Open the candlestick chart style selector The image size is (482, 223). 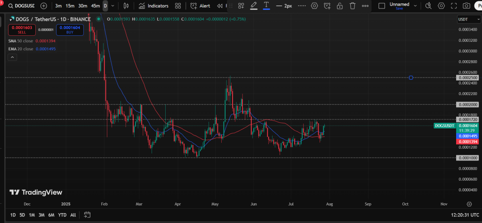tap(126, 6)
